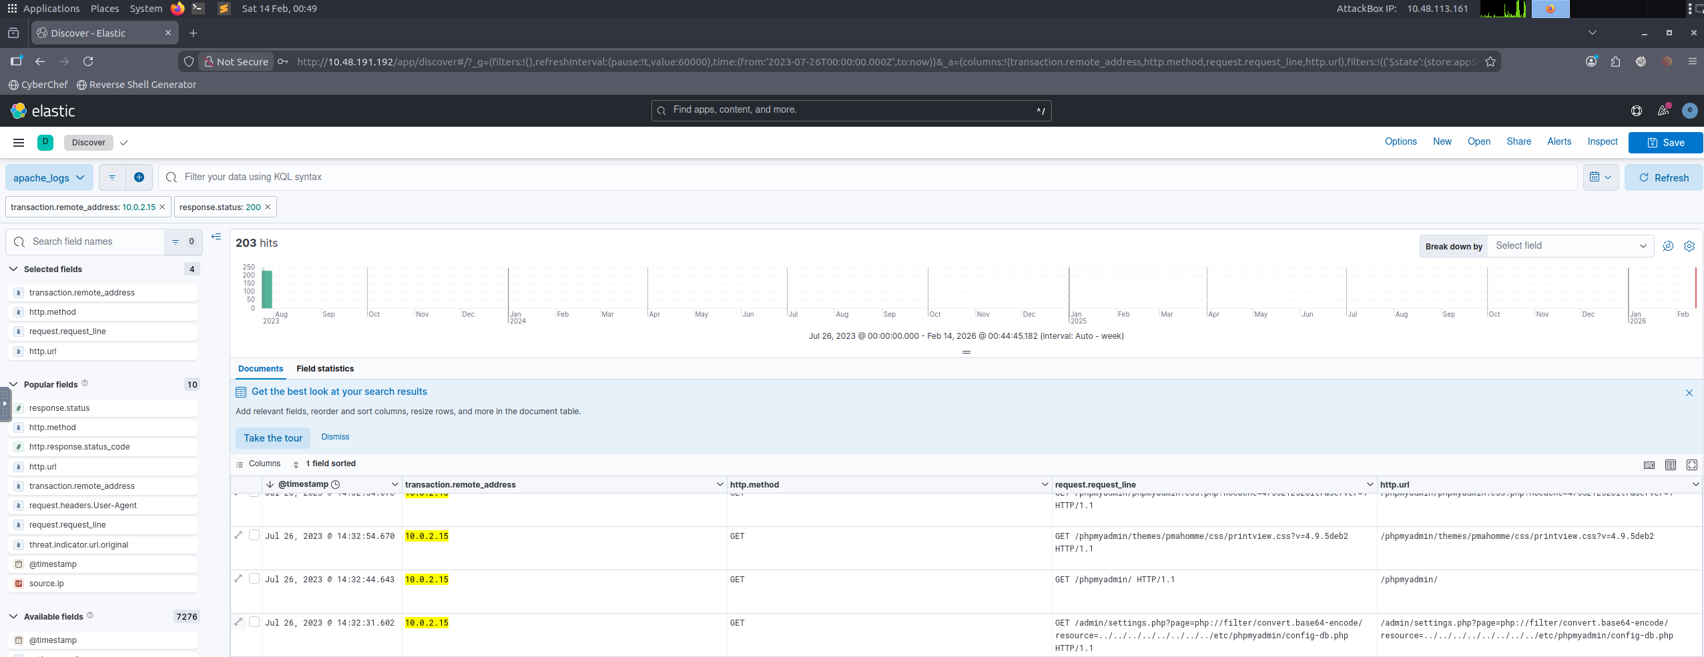Click the Take the tour button

click(x=273, y=438)
